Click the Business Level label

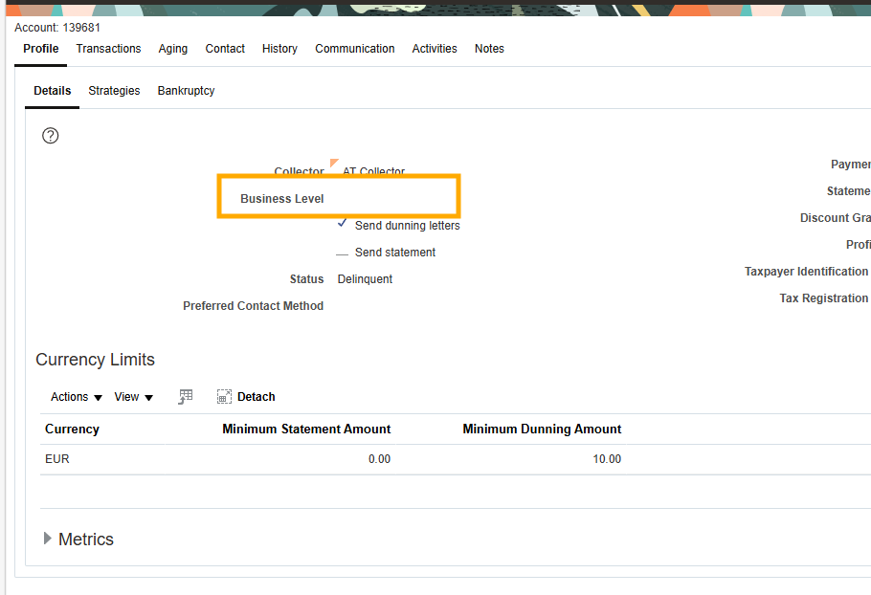[x=281, y=199]
